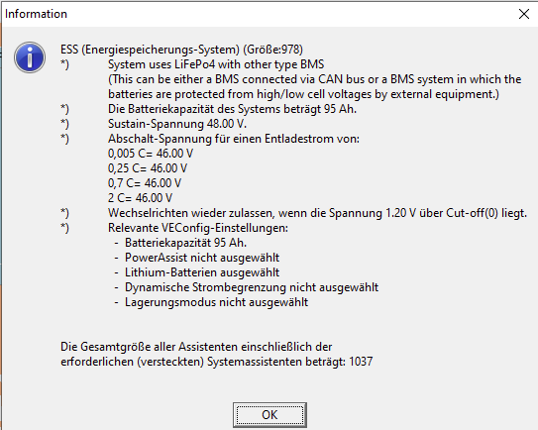The height and width of the screenshot is (430, 538).
Task: Click the 'Dynamische Strombegrenzung nicht ausgewählt' entry
Action: 252,287
